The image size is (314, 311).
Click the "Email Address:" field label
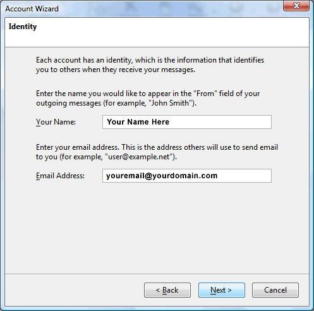pyautogui.click(x=60, y=176)
